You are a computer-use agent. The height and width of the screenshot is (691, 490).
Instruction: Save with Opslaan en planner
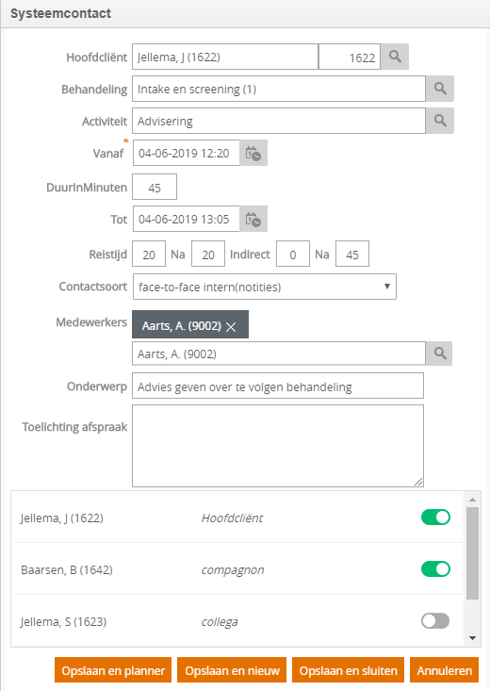113,670
